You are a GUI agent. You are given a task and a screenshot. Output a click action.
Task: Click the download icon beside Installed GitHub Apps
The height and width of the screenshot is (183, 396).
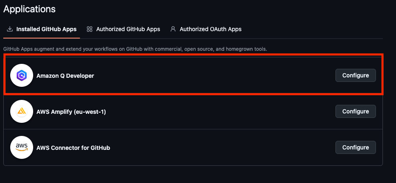pos(9,29)
